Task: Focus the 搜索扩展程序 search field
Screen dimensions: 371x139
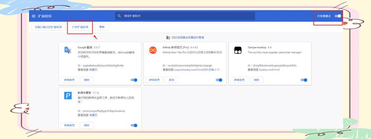Action: tap(185, 16)
